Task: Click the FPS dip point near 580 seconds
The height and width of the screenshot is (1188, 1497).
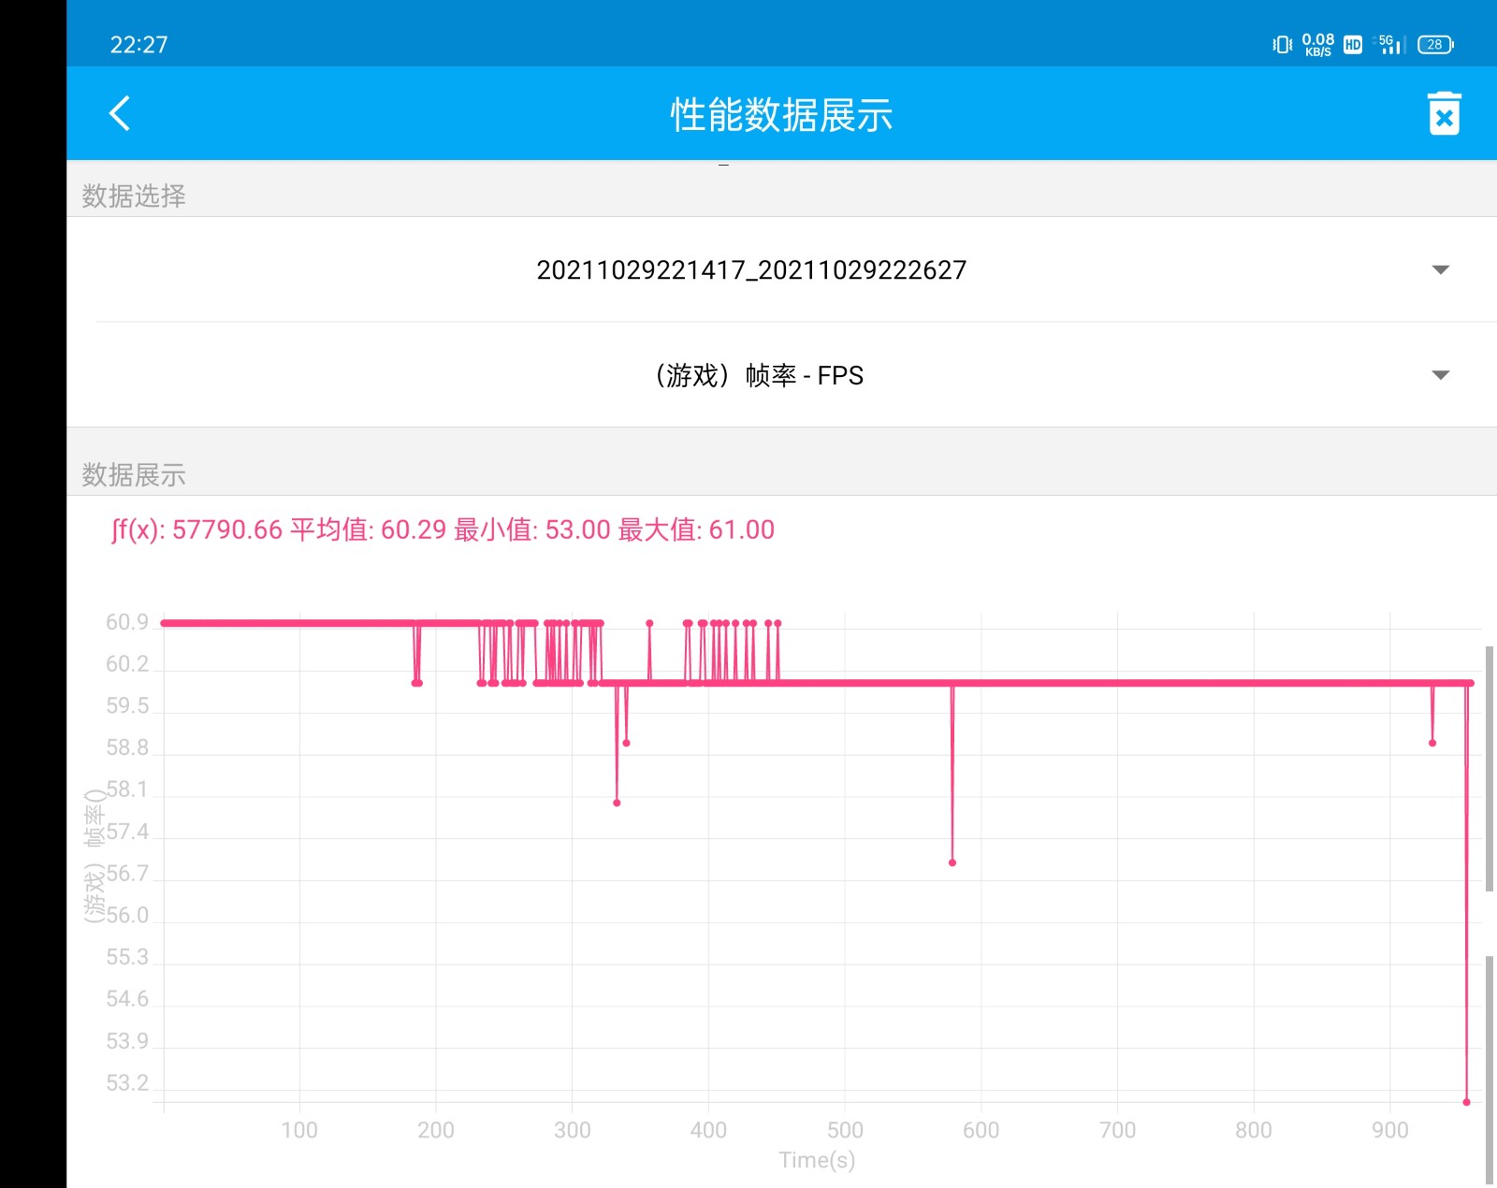Action: coord(952,862)
